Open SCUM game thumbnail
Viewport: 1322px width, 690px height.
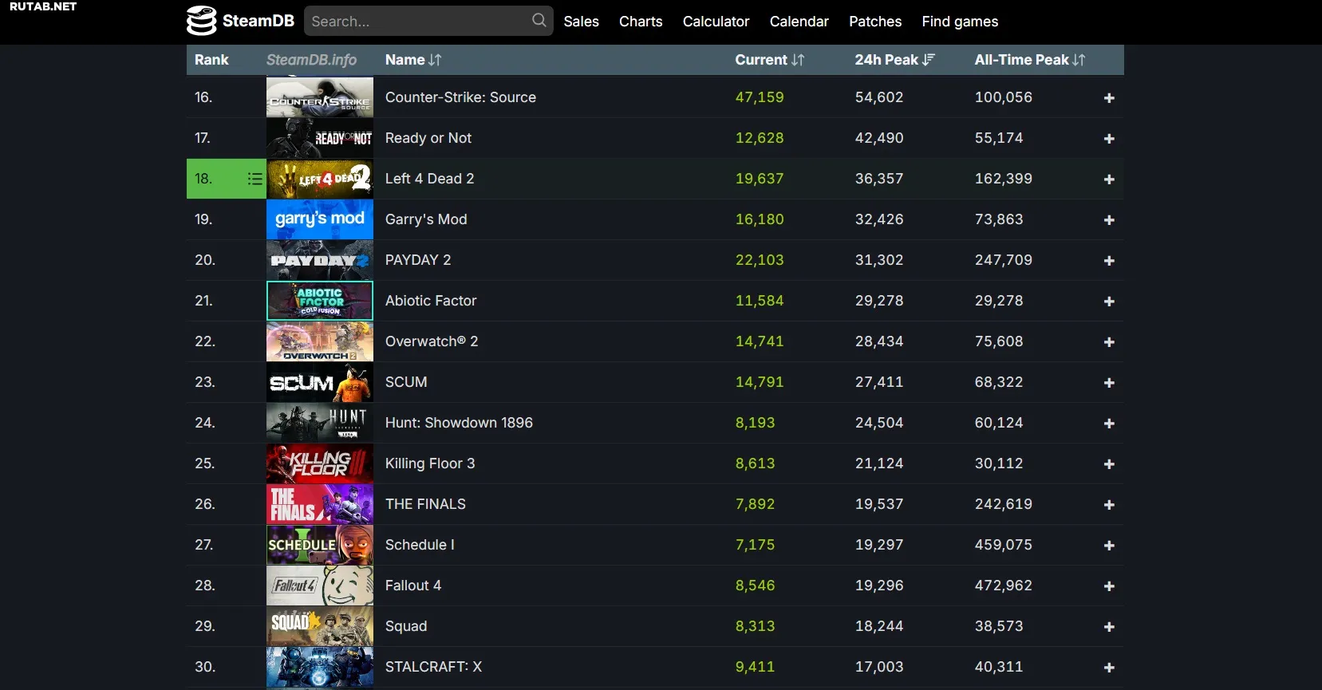[x=319, y=382]
